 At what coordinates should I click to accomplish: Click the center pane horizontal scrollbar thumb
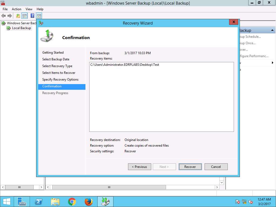pyautogui.click(x=109, y=187)
